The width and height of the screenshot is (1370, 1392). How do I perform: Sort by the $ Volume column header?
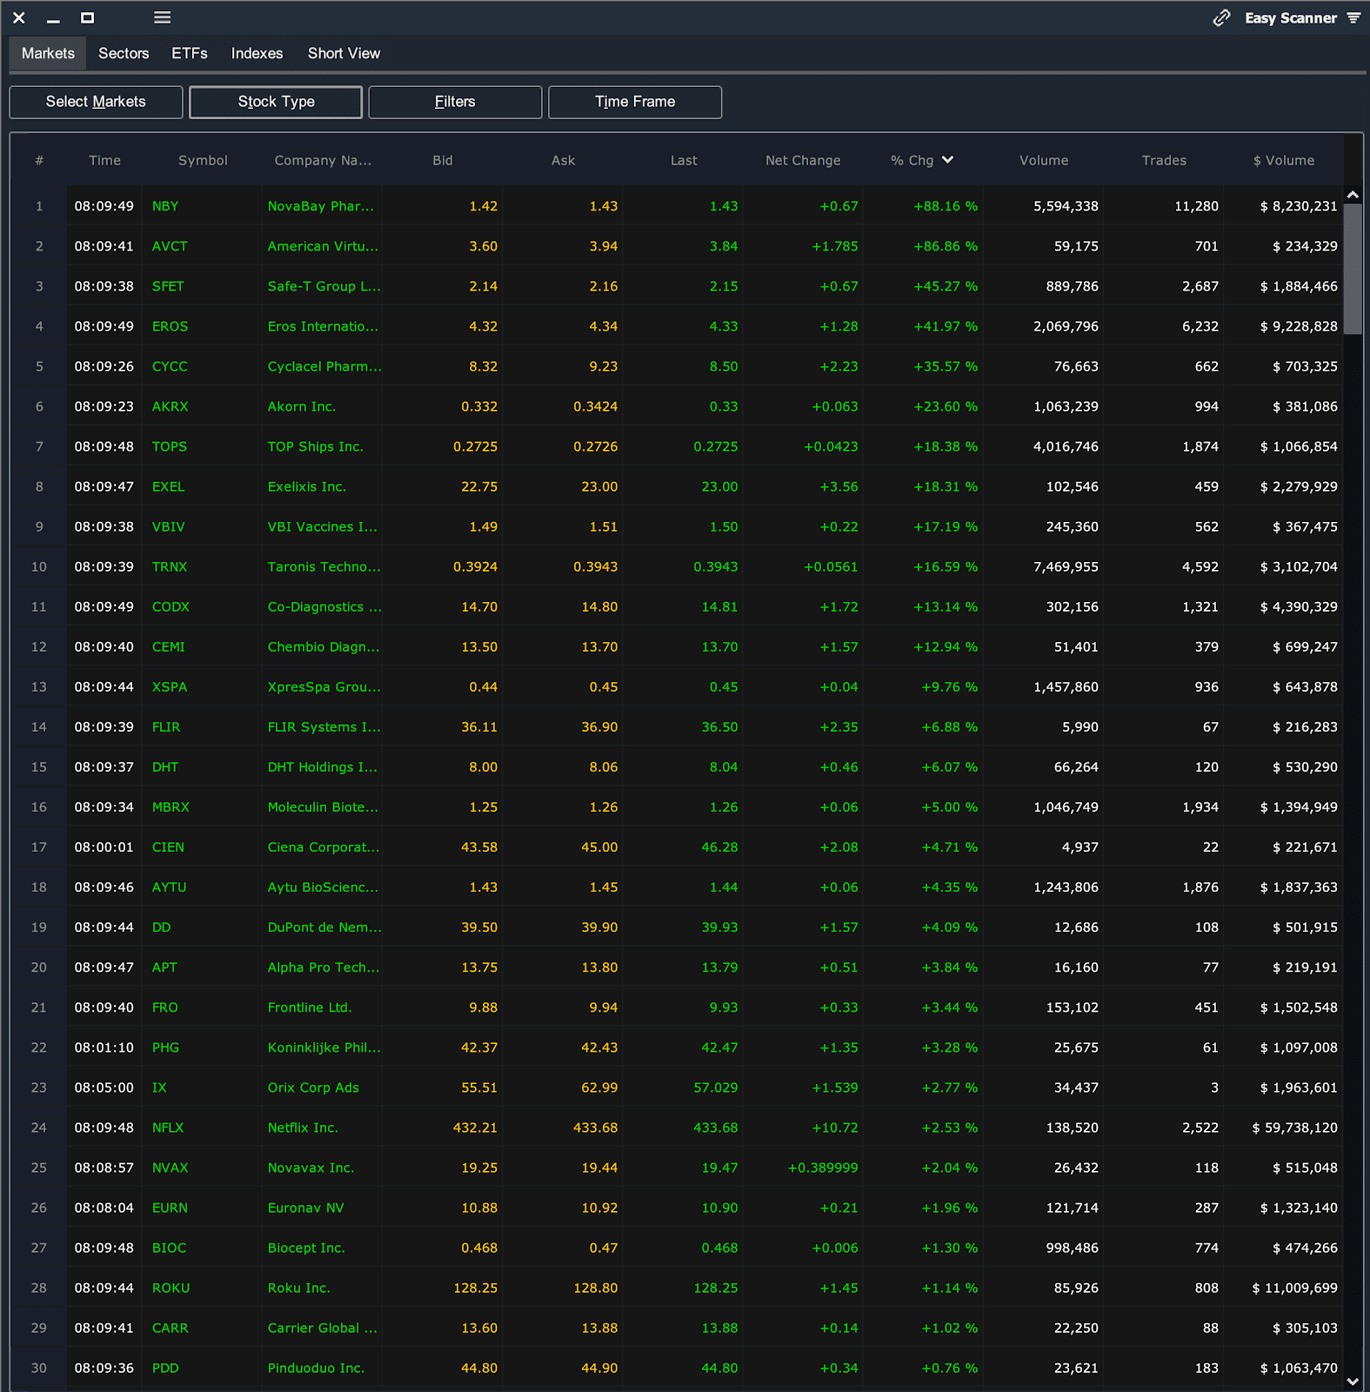coord(1283,160)
